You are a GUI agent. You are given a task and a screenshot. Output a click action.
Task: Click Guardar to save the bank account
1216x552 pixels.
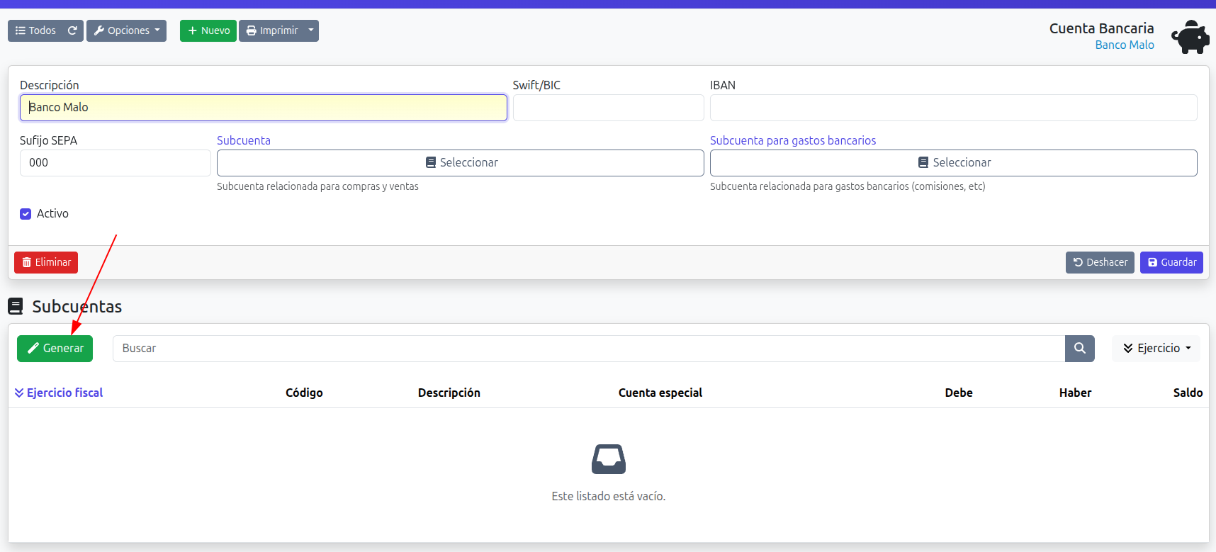[1171, 262]
